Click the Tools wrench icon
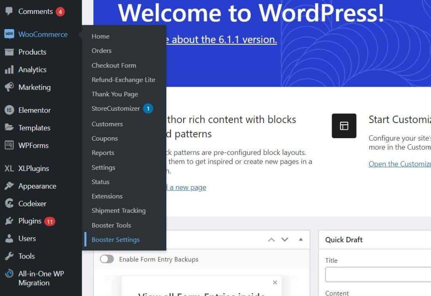 [9, 256]
